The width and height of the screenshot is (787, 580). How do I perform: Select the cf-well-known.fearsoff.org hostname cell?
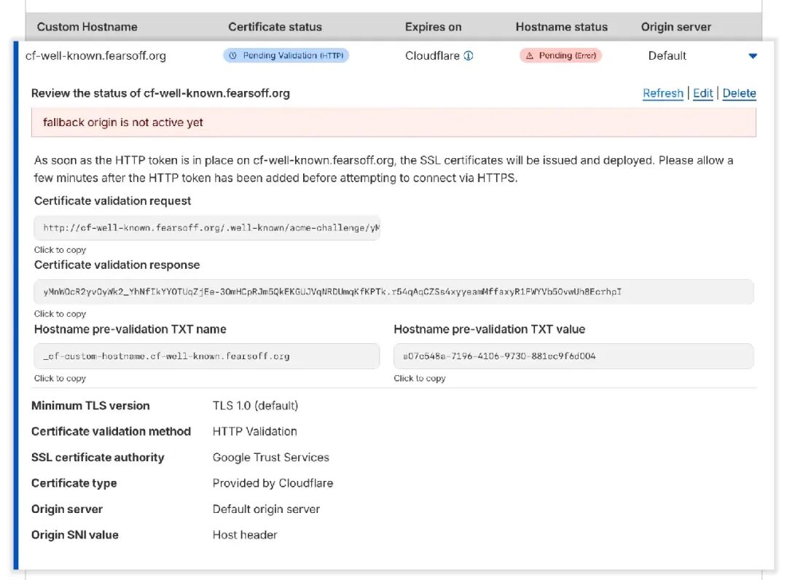coord(96,55)
